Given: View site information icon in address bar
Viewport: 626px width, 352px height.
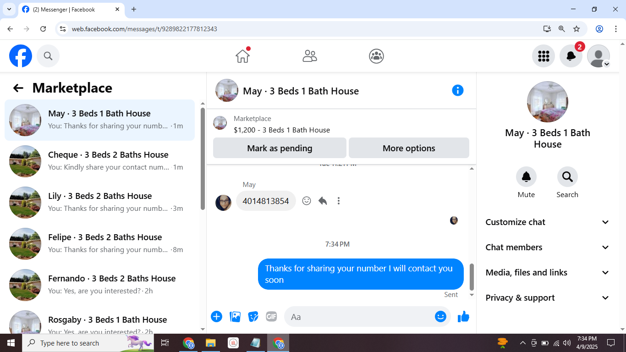Looking at the screenshot, I should (x=63, y=29).
